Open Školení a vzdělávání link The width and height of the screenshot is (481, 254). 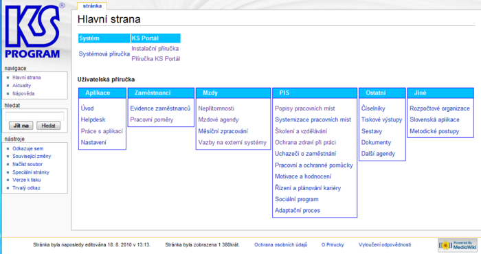[x=301, y=131]
